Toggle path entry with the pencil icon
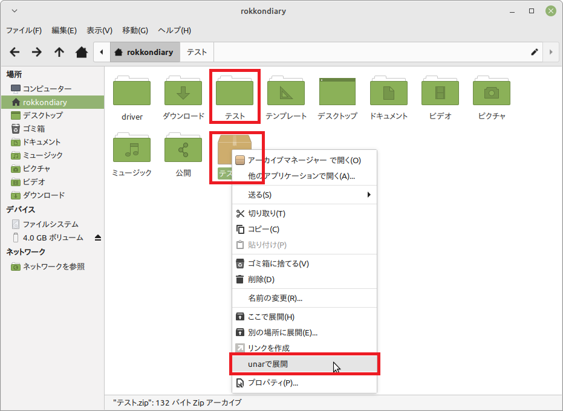This screenshot has height=411, width=563. click(535, 52)
